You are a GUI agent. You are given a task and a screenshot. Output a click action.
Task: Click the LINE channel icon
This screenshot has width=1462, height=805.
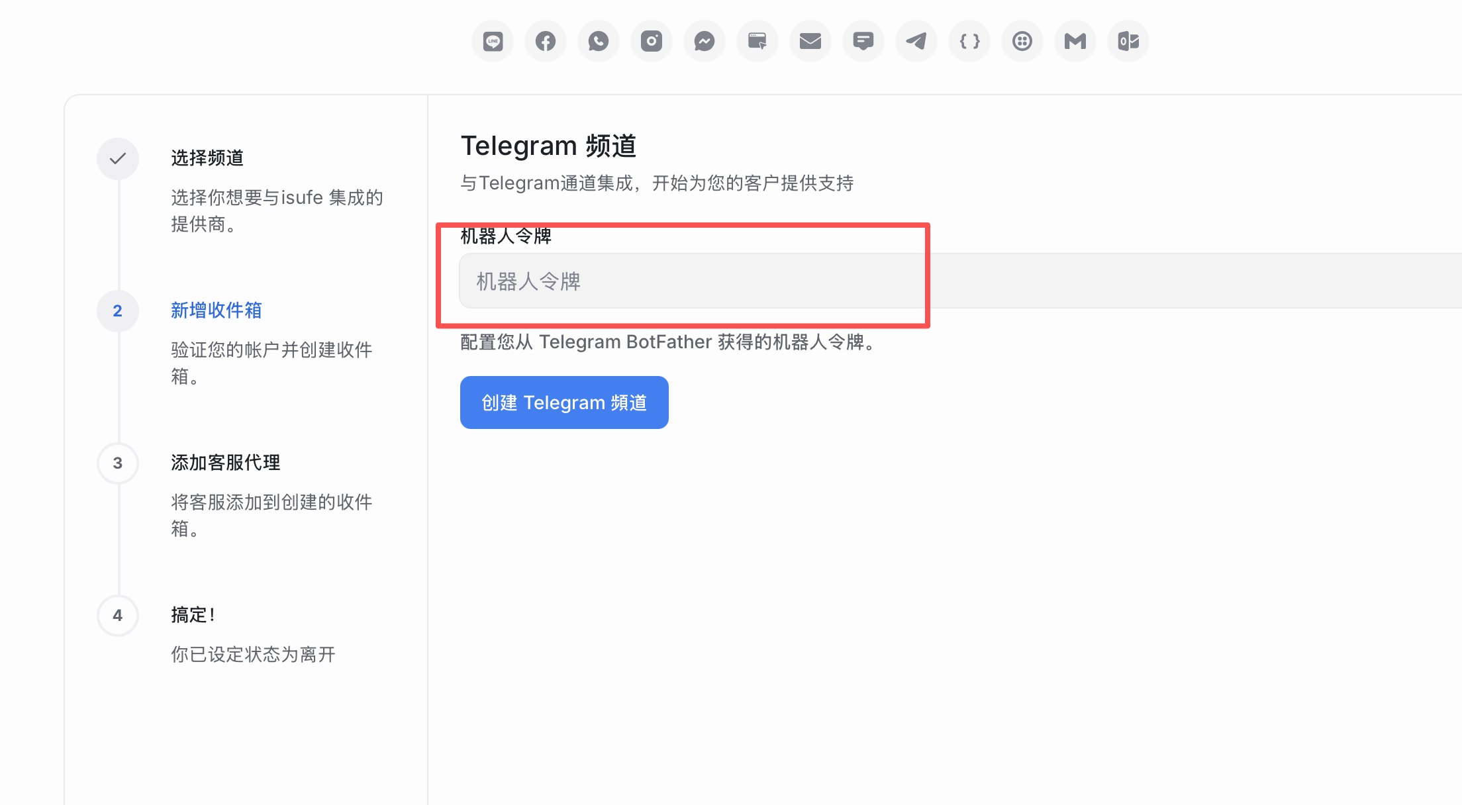click(x=493, y=41)
